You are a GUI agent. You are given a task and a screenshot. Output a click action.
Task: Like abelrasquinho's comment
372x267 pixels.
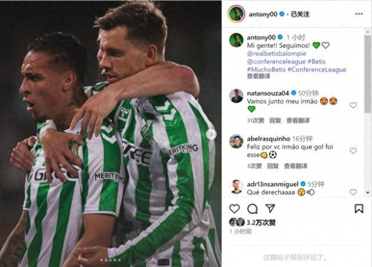[353, 151]
